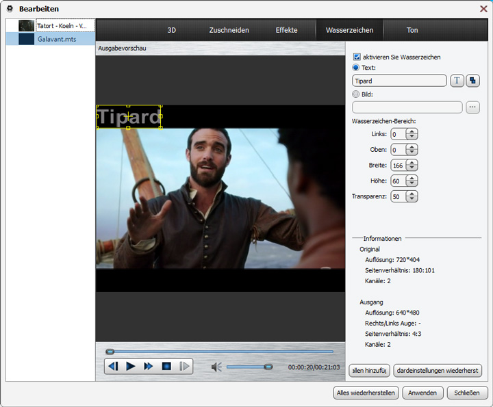The image size is (493, 407).
Task: Click the Breite field showing 166
Action: coord(398,165)
